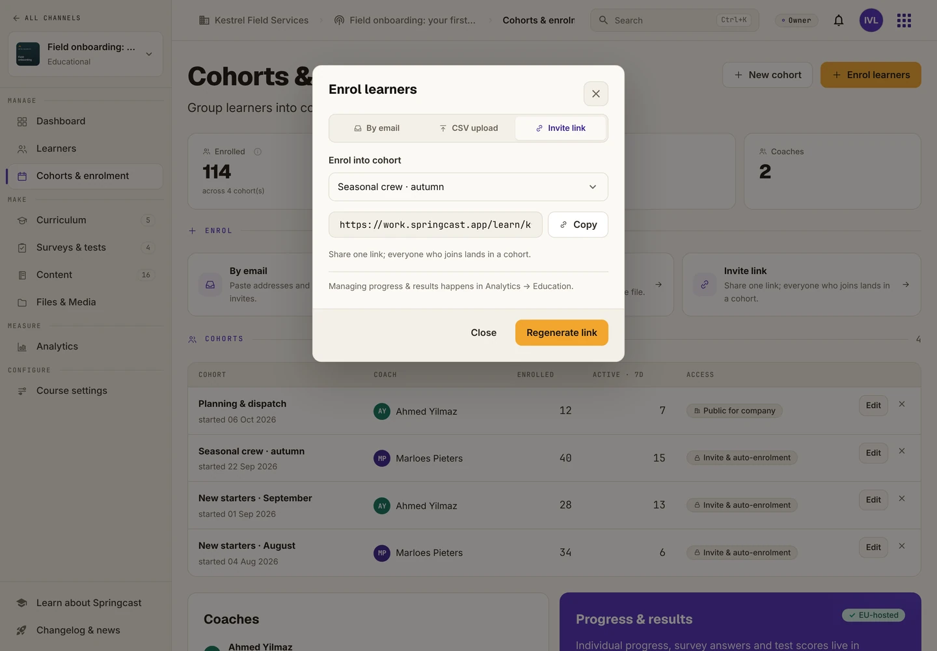Open Content section
The width and height of the screenshot is (937, 651).
click(85, 275)
